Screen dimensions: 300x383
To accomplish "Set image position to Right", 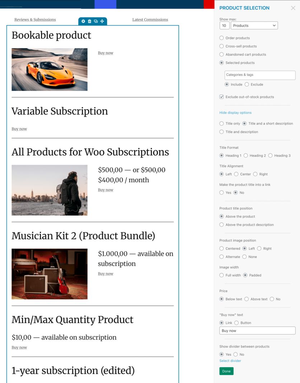I will click(259, 248).
